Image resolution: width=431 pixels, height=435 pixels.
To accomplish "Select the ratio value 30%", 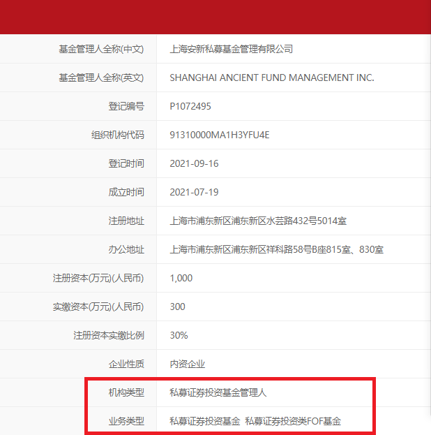I will click(x=179, y=335).
